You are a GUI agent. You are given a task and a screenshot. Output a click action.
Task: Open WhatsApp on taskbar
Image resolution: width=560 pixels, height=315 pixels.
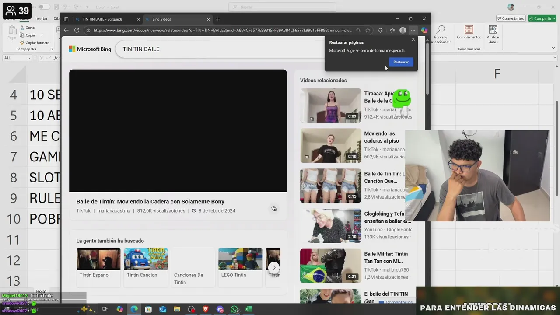click(x=234, y=309)
